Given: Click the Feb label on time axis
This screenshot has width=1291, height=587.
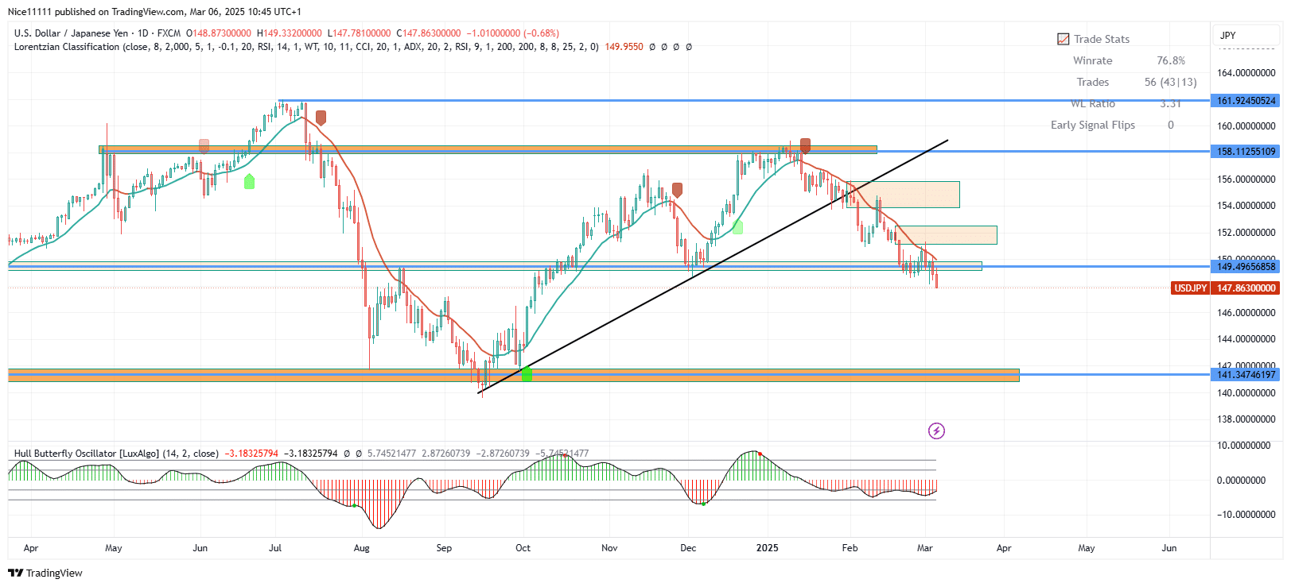Looking at the screenshot, I should (x=850, y=548).
